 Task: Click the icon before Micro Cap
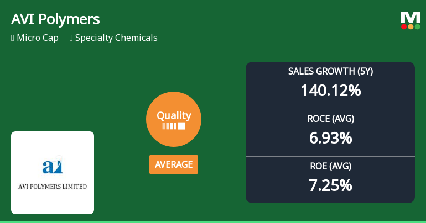coord(13,38)
